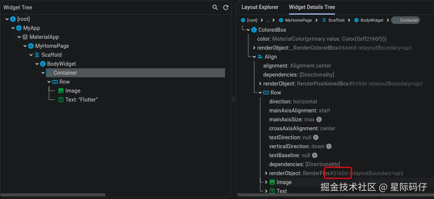Click the ColoredBox icon in details tree

tap(254, 30)
